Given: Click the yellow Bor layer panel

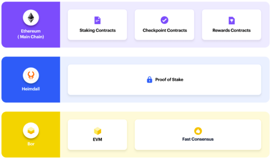Looking at the screenshot, I should click(x=31, y=135).
